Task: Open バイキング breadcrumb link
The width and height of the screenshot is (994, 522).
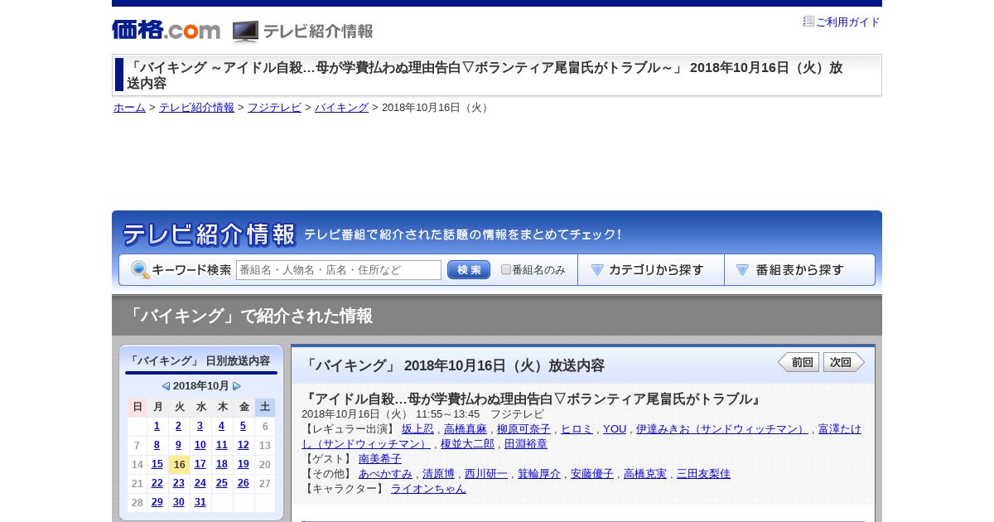Action: (341, 108)
